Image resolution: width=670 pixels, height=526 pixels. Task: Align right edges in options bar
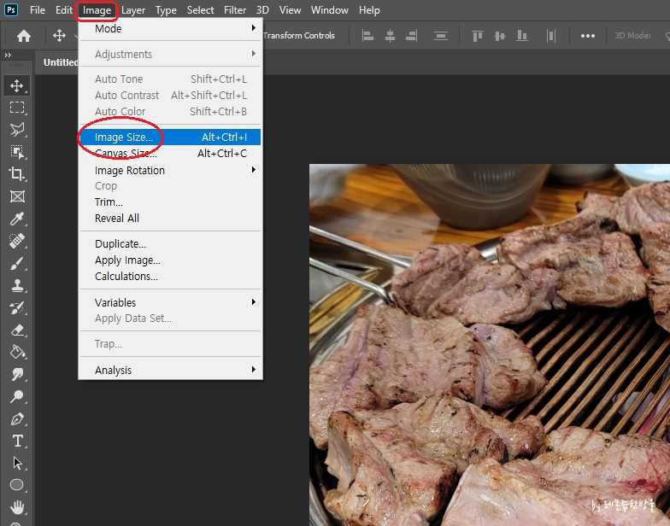tap(412, 36)
